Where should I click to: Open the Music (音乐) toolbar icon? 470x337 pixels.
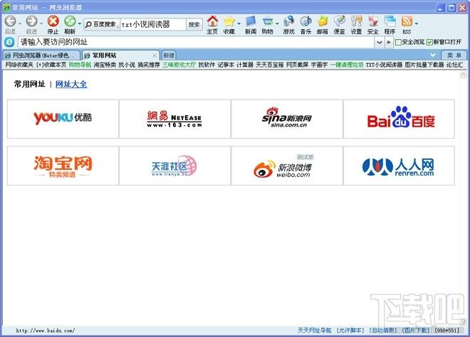tap(305, 21)
